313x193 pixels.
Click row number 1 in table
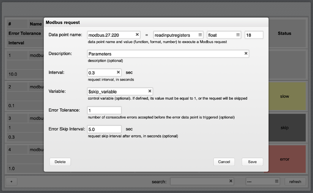(x=9, y=55)
